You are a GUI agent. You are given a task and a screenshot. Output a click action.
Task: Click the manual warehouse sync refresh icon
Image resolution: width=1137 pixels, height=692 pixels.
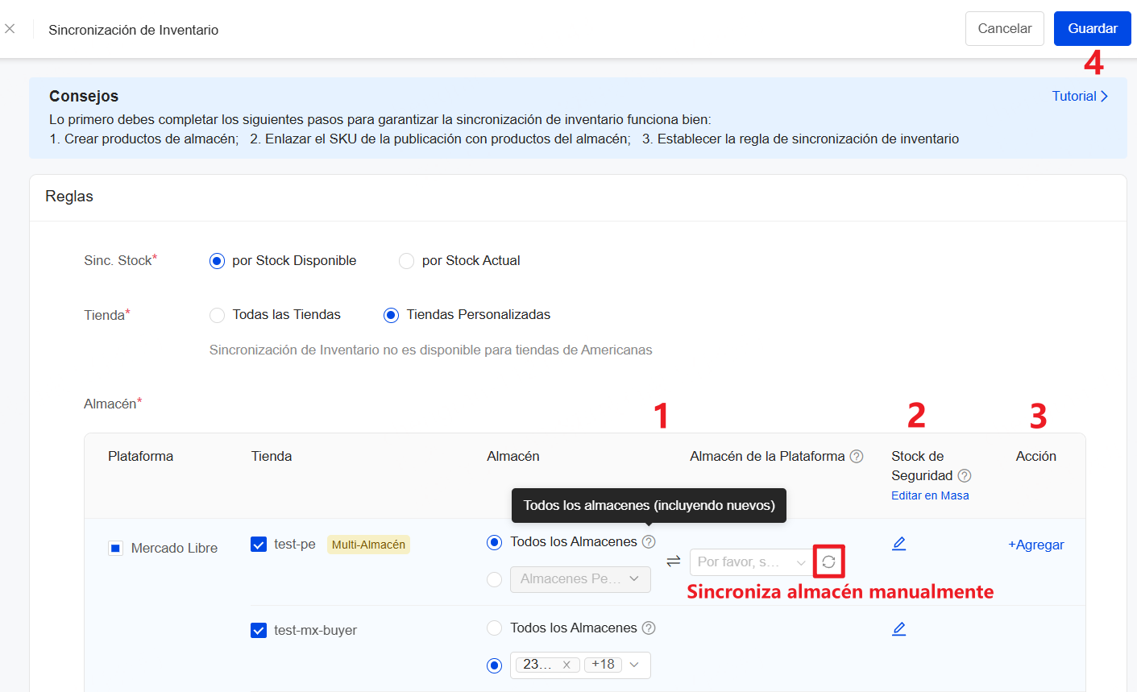828,561
